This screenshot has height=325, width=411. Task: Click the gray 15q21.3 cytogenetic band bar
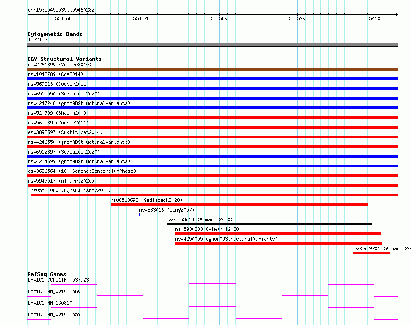(212, 45)
